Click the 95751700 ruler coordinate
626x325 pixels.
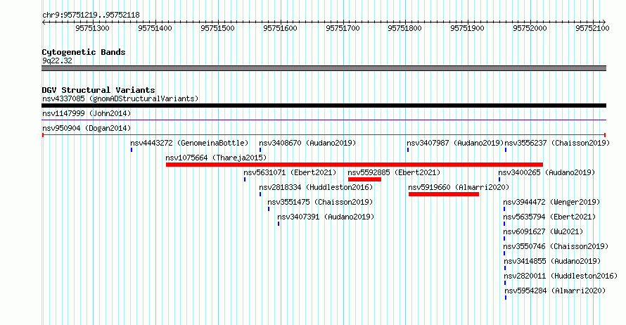click(343, 28)
